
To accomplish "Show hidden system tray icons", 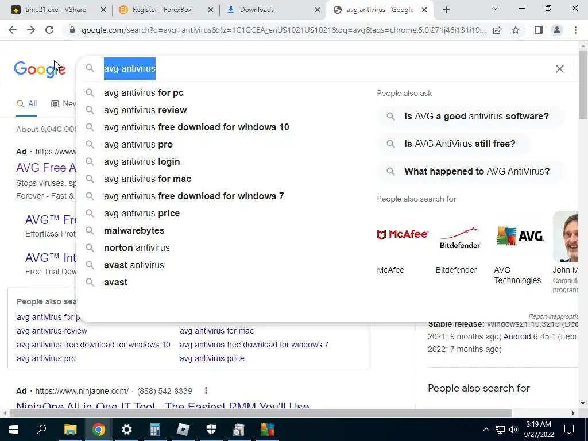I will [486, 430].
